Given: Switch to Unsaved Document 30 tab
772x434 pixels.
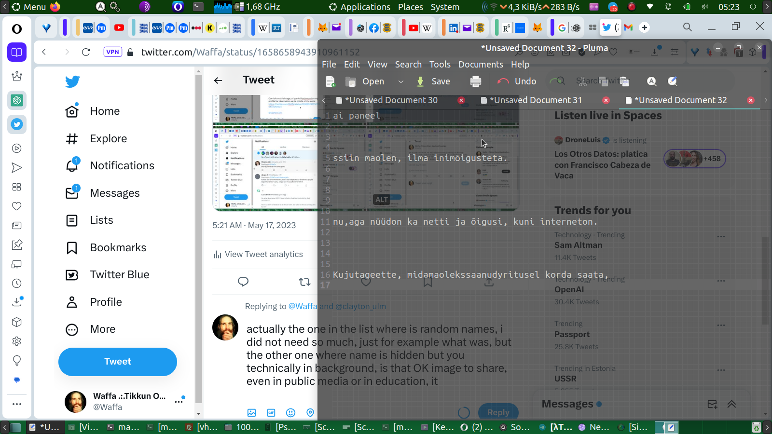Looking at the screenshot, I should [391, 100].
